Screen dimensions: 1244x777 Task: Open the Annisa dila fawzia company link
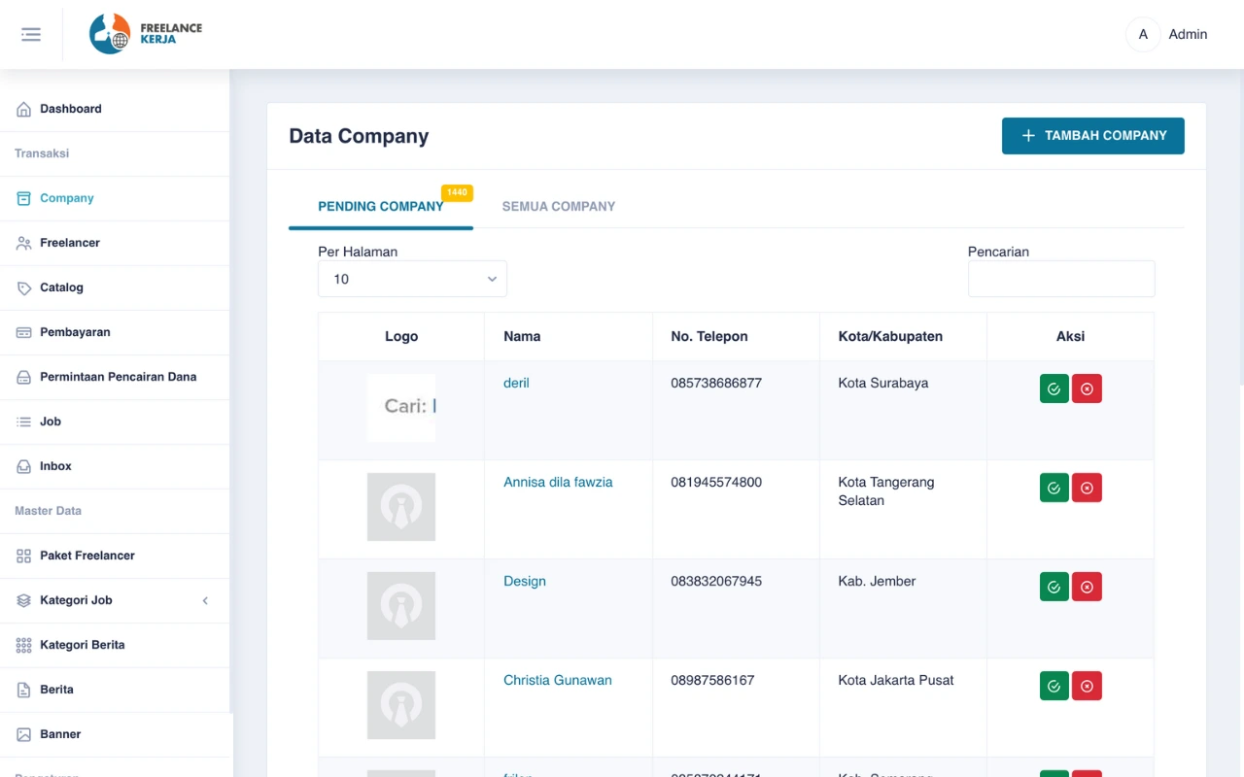pos(558,482)
